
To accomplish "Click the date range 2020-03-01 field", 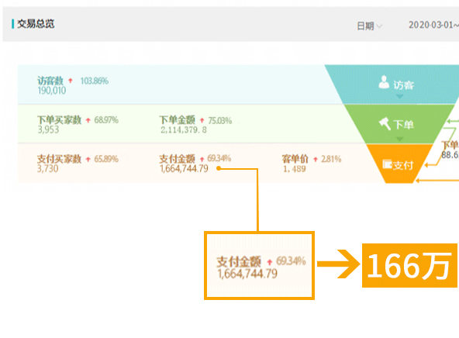I will coord(434,25).
